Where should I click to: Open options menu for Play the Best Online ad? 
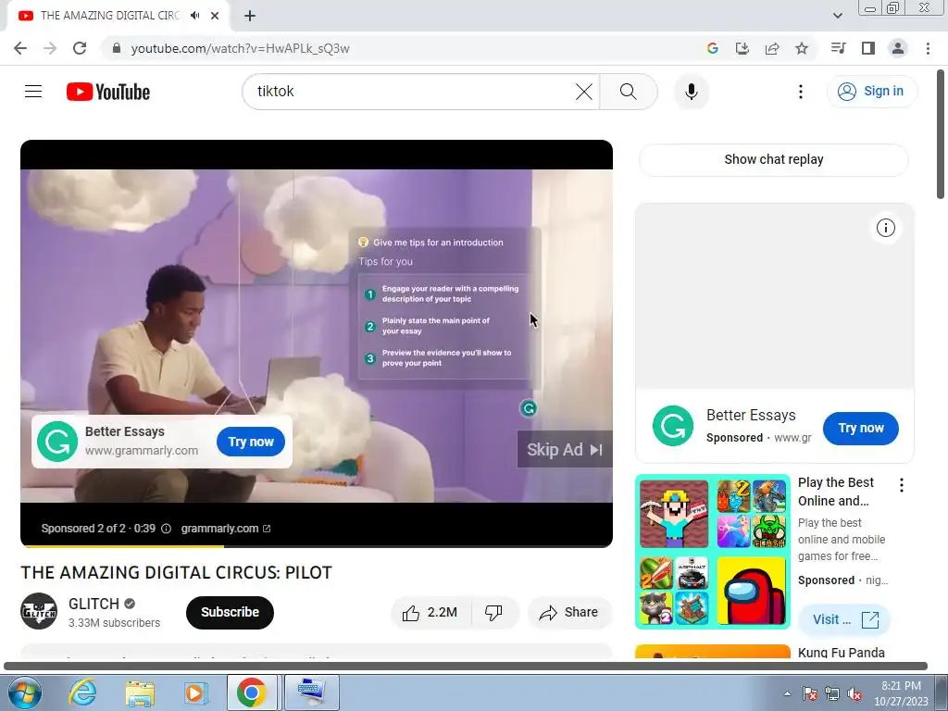(901, 485)
